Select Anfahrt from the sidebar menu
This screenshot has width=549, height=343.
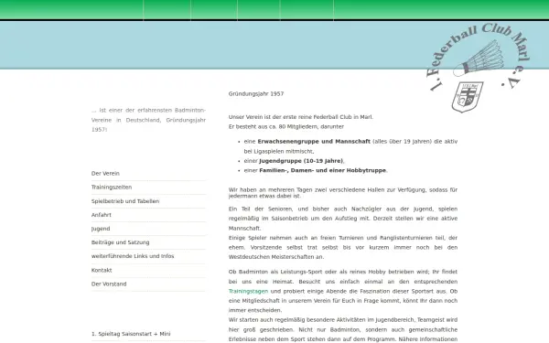coord(102,215)
